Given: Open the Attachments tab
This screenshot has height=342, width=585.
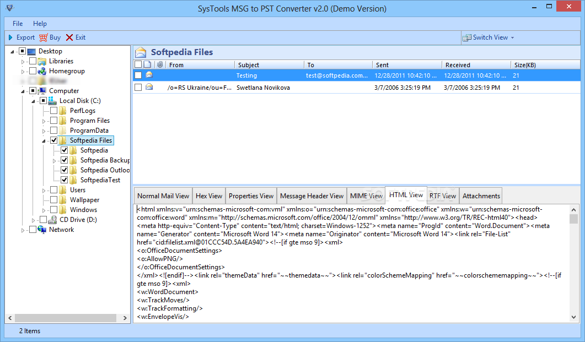Looking at the screenshot, I should (x=481, y=196).
